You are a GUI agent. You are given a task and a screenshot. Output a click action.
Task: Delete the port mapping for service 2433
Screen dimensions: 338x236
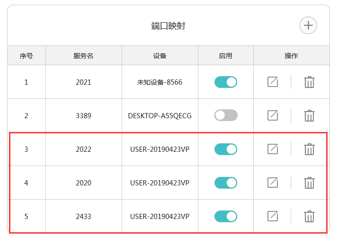(309, 216)
